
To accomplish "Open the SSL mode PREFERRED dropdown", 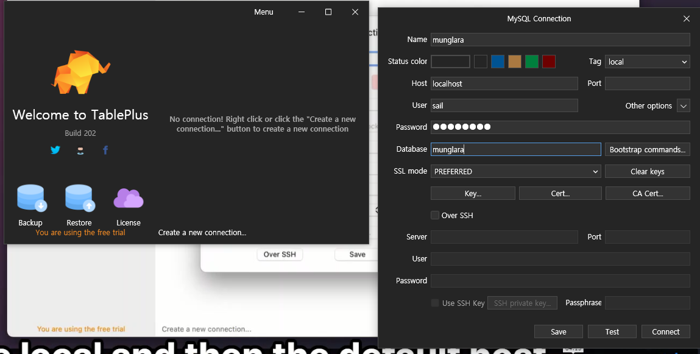I will (515, 171).
